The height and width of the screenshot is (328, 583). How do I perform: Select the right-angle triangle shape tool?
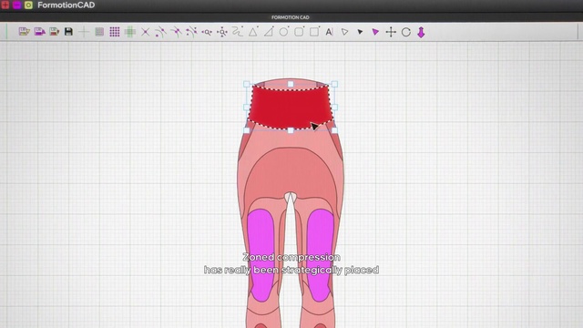269,32
